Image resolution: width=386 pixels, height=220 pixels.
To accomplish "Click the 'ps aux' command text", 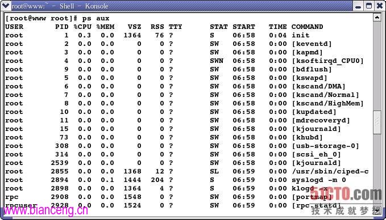I will click(96, 19).
